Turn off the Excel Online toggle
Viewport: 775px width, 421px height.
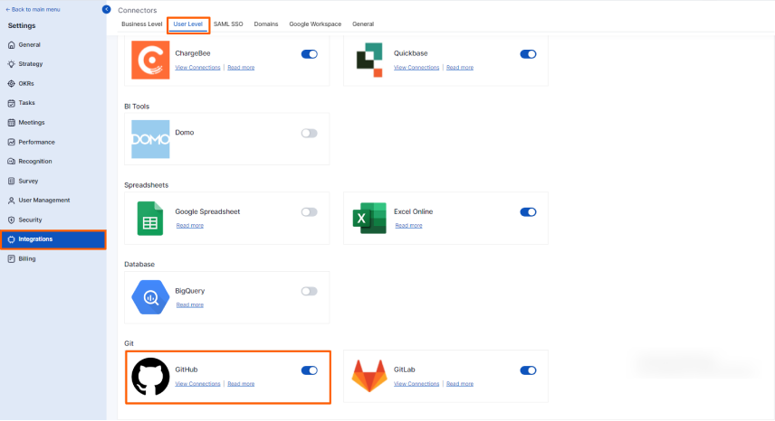pos(528,212)
